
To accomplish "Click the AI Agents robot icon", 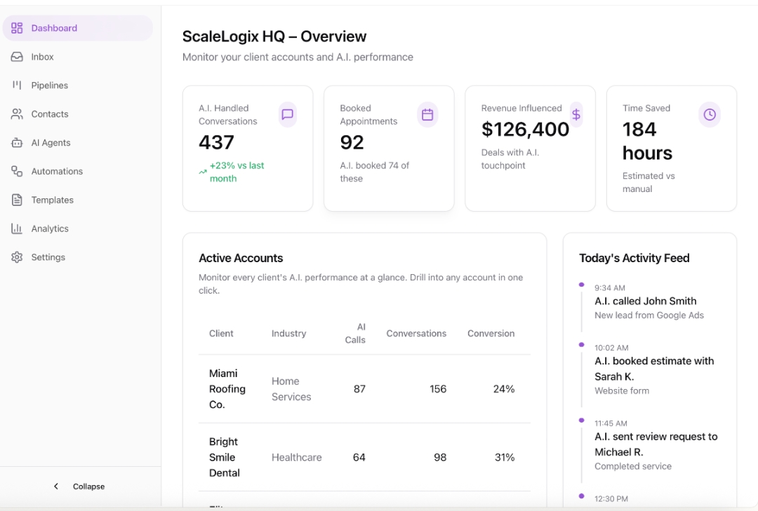I will pos(17,142).
